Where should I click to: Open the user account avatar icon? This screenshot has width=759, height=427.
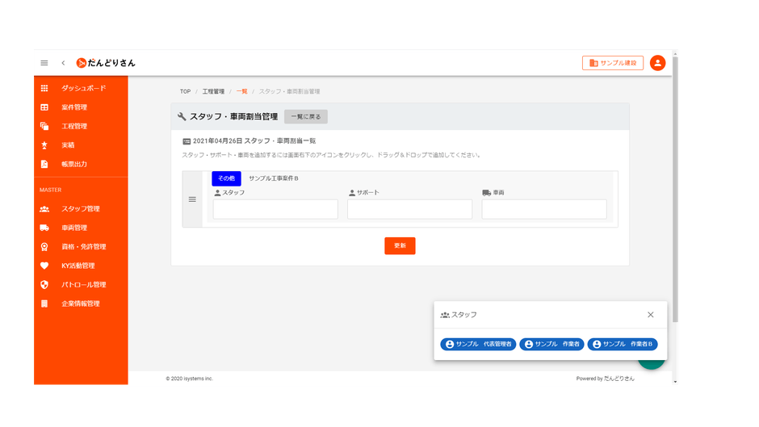[657, 63]
